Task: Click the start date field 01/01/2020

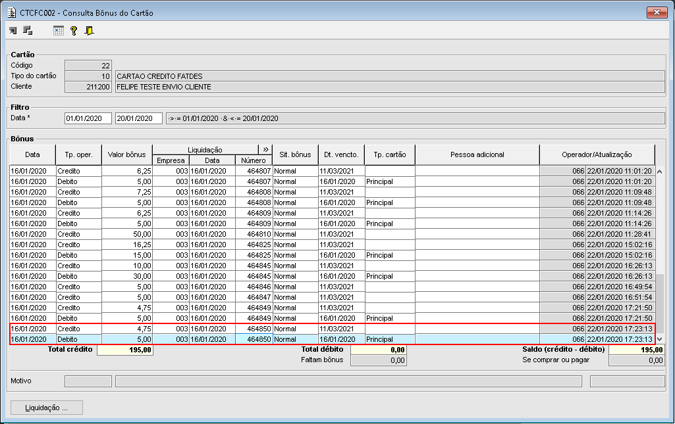Action: click(88, 118)
